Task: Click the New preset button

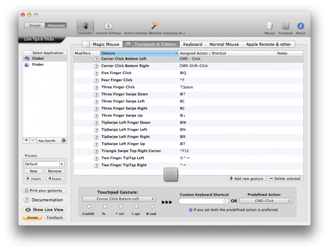Action: tap(33, 171)
